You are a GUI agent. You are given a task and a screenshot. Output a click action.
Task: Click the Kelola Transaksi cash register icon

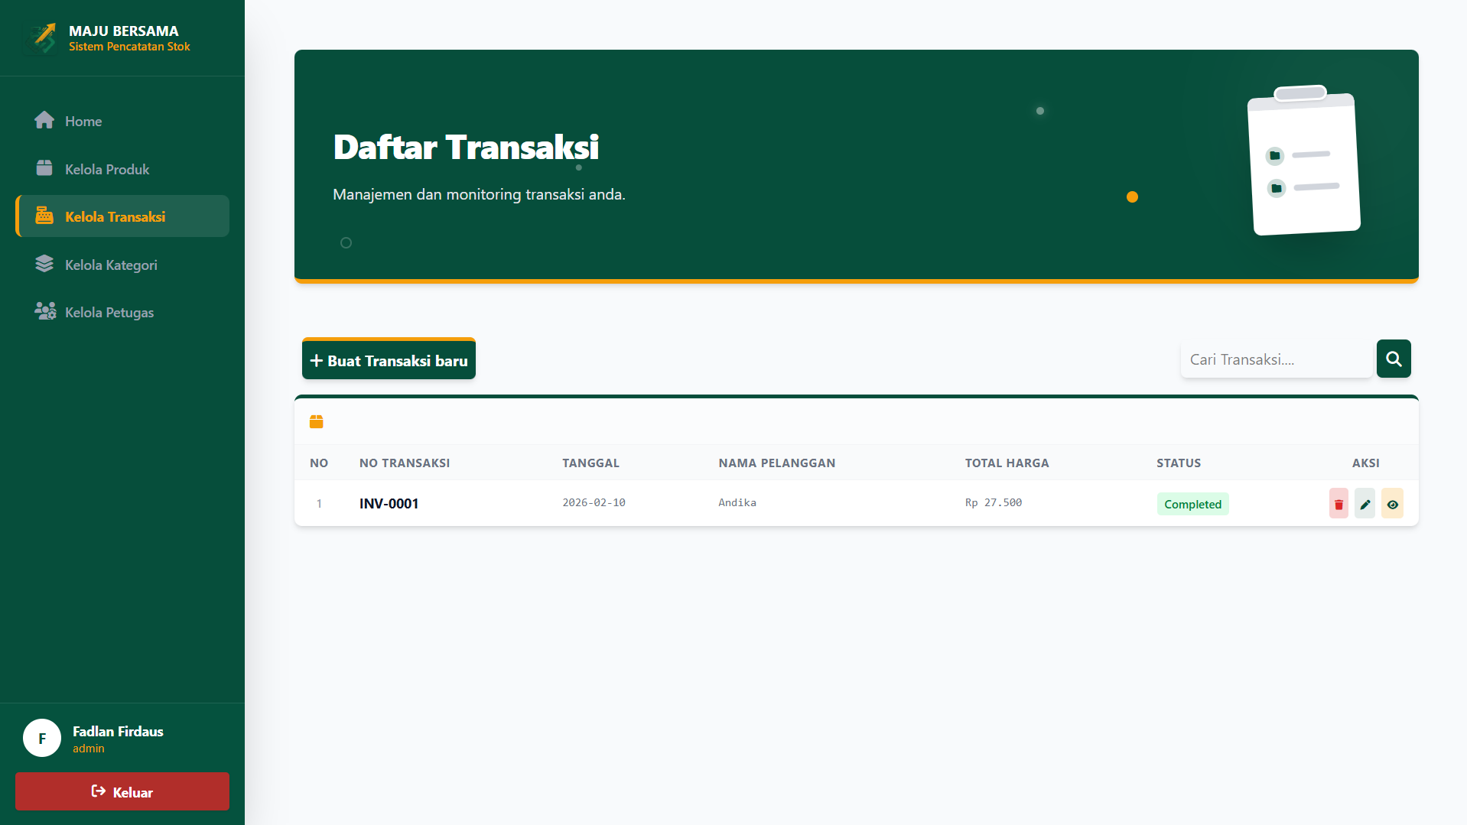click(x=44, y=216)
